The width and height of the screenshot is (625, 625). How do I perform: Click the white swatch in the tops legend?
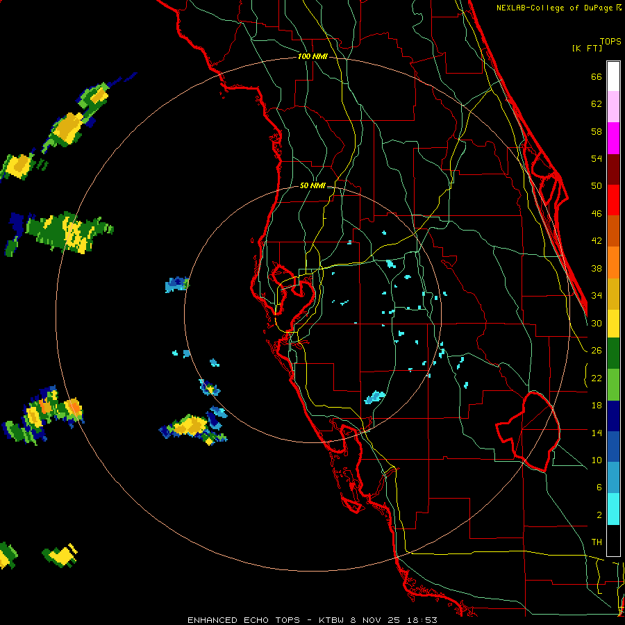pyautogui.click(x=613, y=76)
